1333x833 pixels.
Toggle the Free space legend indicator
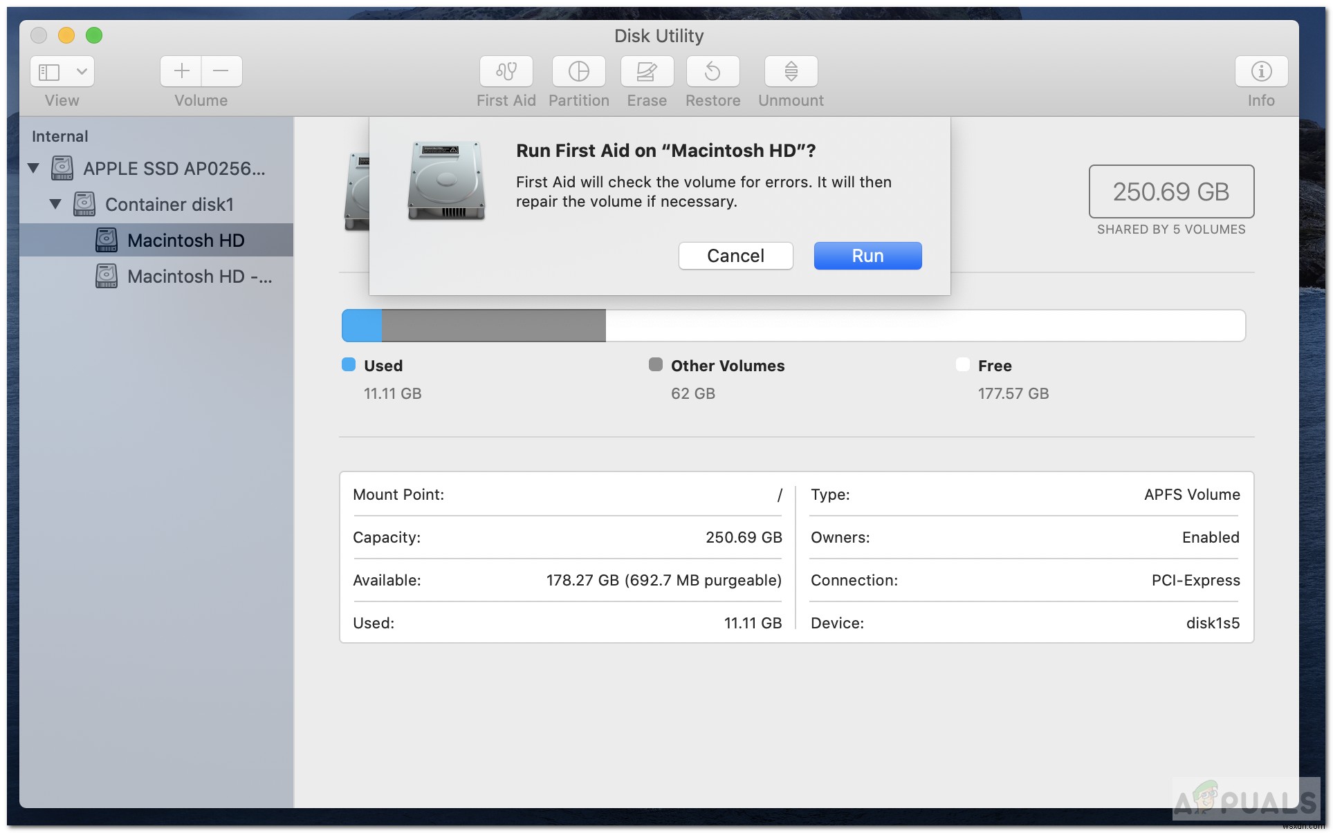[x=962, y=365]
